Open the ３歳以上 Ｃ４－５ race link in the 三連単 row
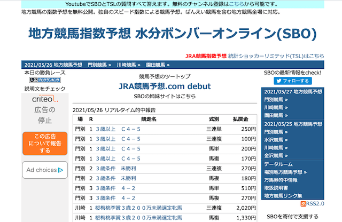342x222 pixels. pyautogui.click(x=118, y=129)
